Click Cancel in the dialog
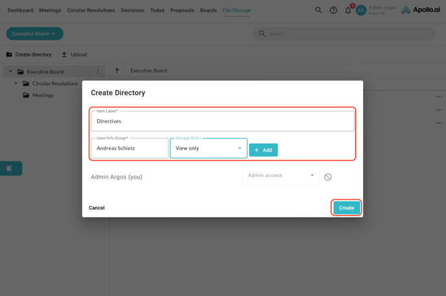The width and height of the screenshot is (446, 296). [x=97, y=208]
